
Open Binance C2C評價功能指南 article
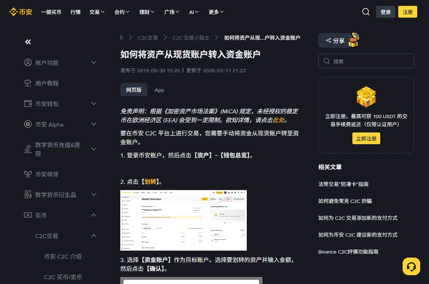(348, 252)
